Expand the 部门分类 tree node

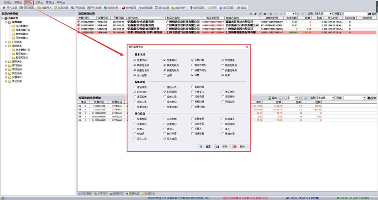[x=6, y=65]
